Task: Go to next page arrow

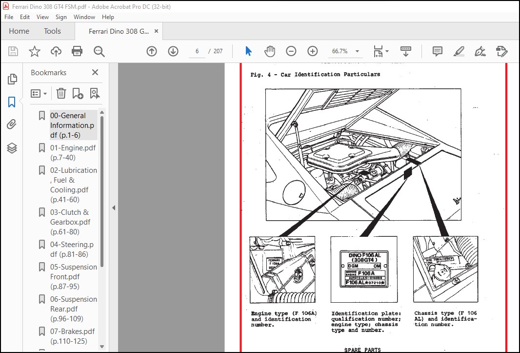Action: (173, 51)
